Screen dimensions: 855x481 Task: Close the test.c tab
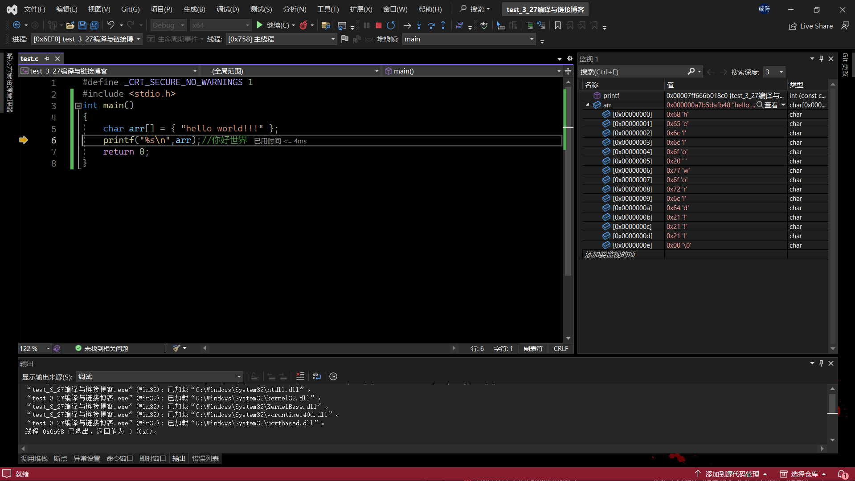tap(57, 58)
